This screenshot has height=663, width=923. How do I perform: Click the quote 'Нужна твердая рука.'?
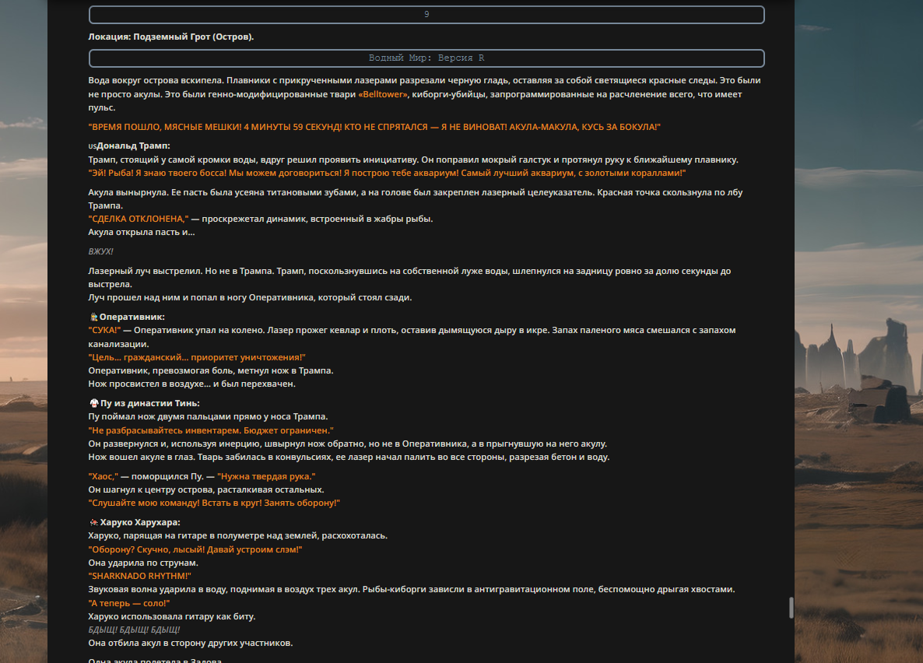(x=266, y=476)
